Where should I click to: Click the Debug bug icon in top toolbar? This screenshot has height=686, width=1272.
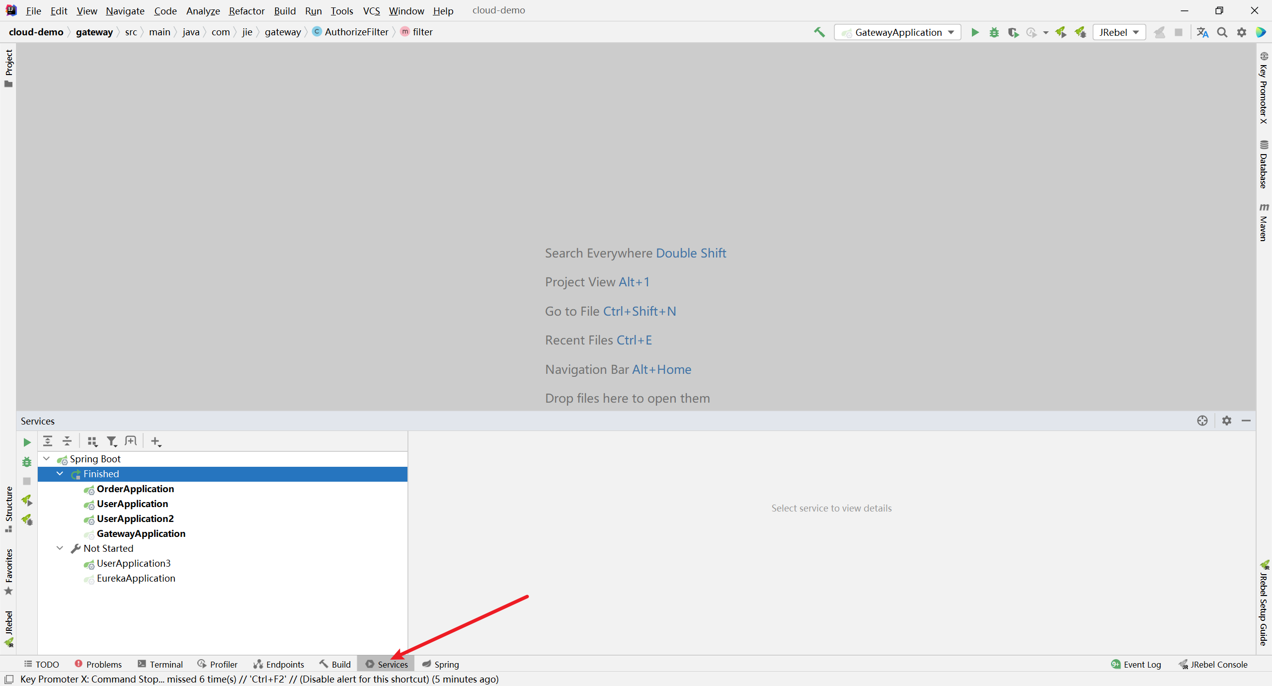coord(994,32)
